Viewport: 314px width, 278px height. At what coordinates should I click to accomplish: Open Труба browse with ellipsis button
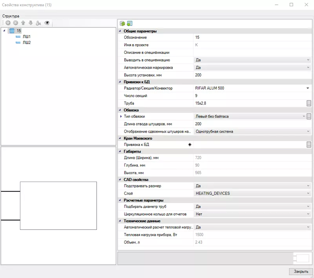click(309, 103)
